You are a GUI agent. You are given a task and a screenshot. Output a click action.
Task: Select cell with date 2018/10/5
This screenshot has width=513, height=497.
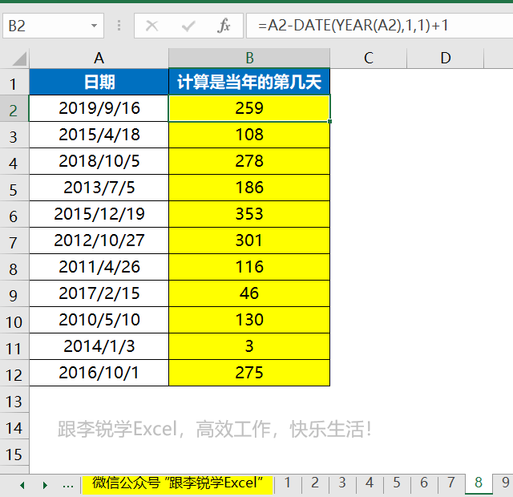pos(99,161)
